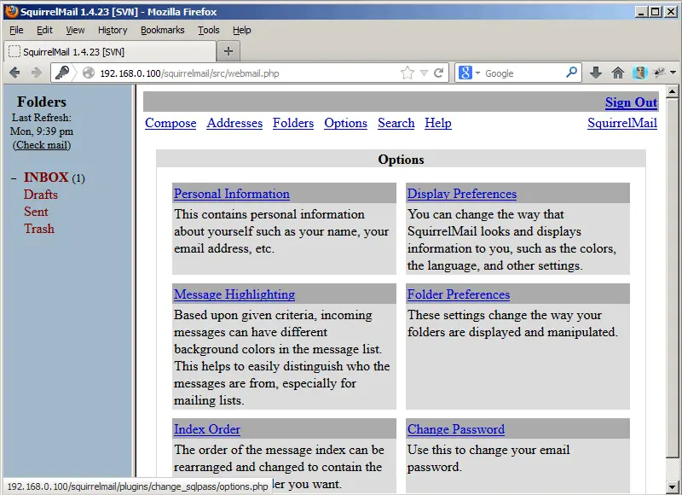682x495 pixels.
Task: Click the Check mail link
Action: click(42, 145)
